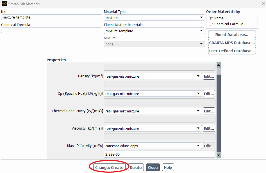Open the User-Defined Database
The width and height of the screenshot is (266, 173).
click(x=232, y=51)
